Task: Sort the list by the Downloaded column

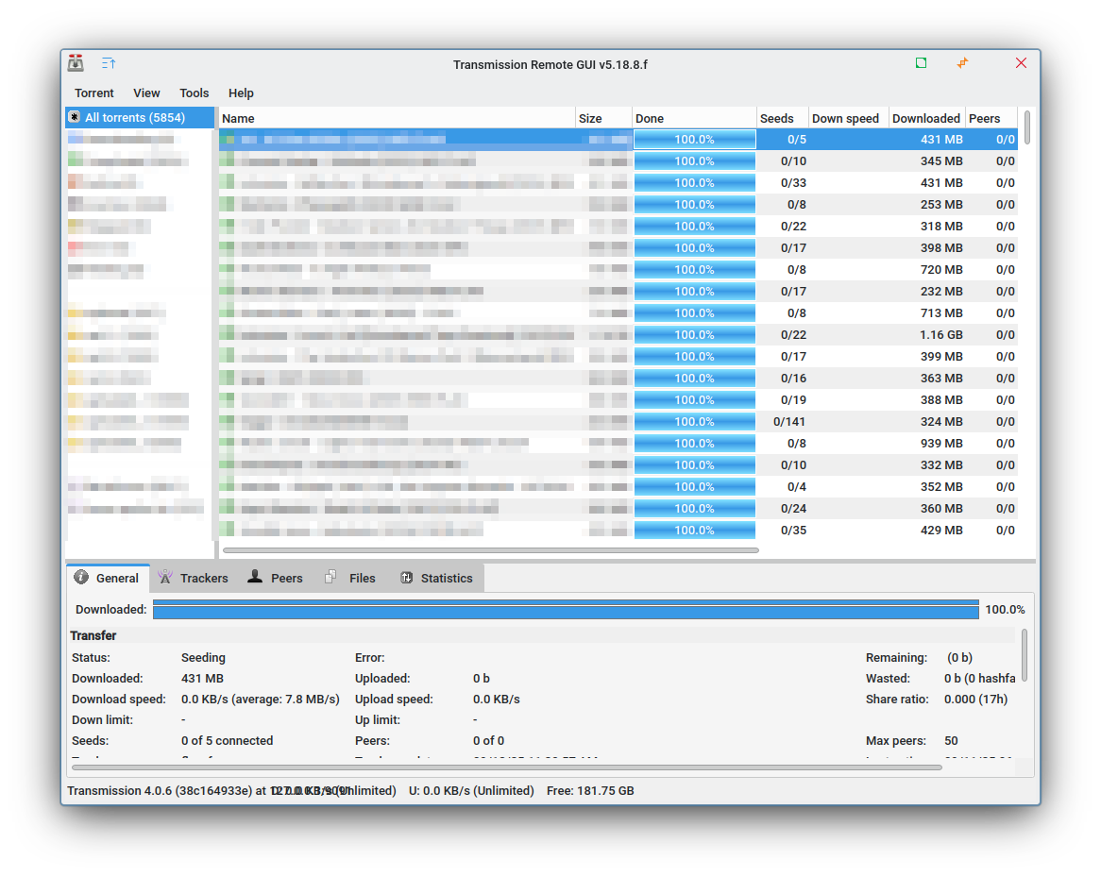Action: (x=927, y=118)
